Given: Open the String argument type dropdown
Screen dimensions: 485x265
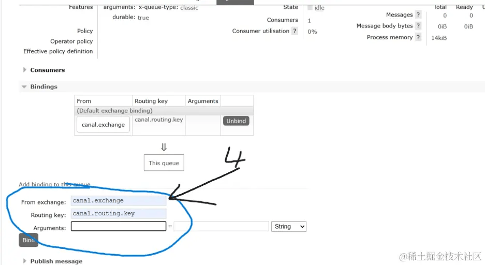Looking at the screenshot, I should click(289, 226).
